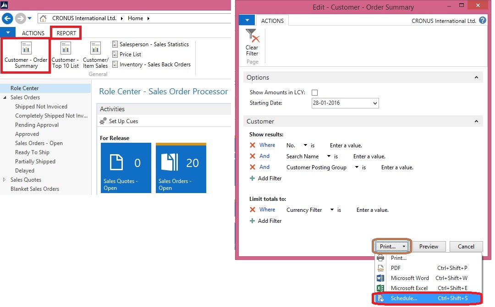The image size is (495, 307).
Task: Open the Print button dropdown arrow
Action: coord(404,247)
